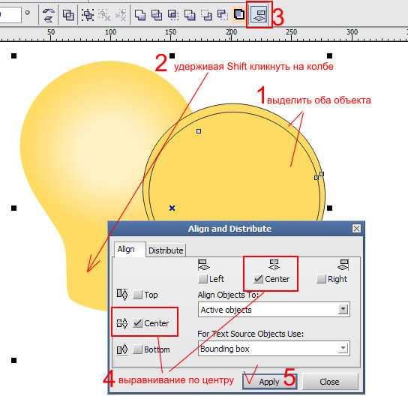Open the Active objects combo box
This screenshot has height=408, width=408.
coord(274,310)
